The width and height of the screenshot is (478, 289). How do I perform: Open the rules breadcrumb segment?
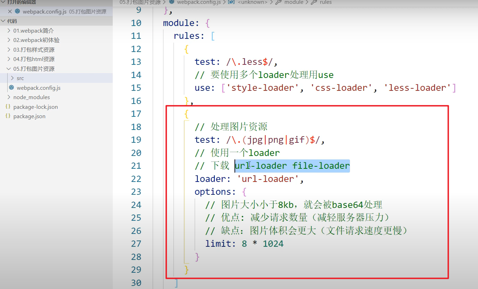[x=326, y=2]
